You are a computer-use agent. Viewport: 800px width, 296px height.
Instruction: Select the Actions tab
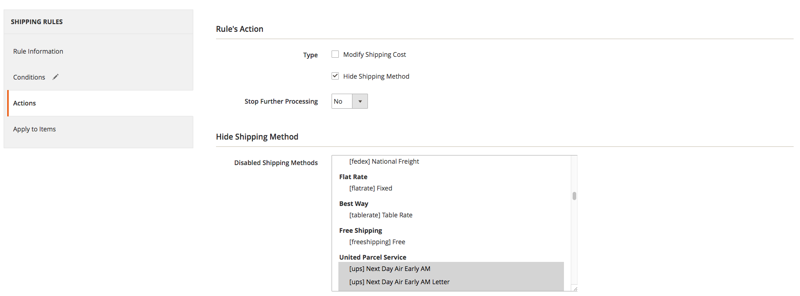pos(25,103)
